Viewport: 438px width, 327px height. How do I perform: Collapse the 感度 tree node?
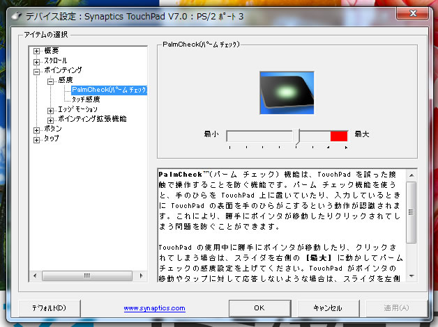pyautogui.click(x=50, y=81)
